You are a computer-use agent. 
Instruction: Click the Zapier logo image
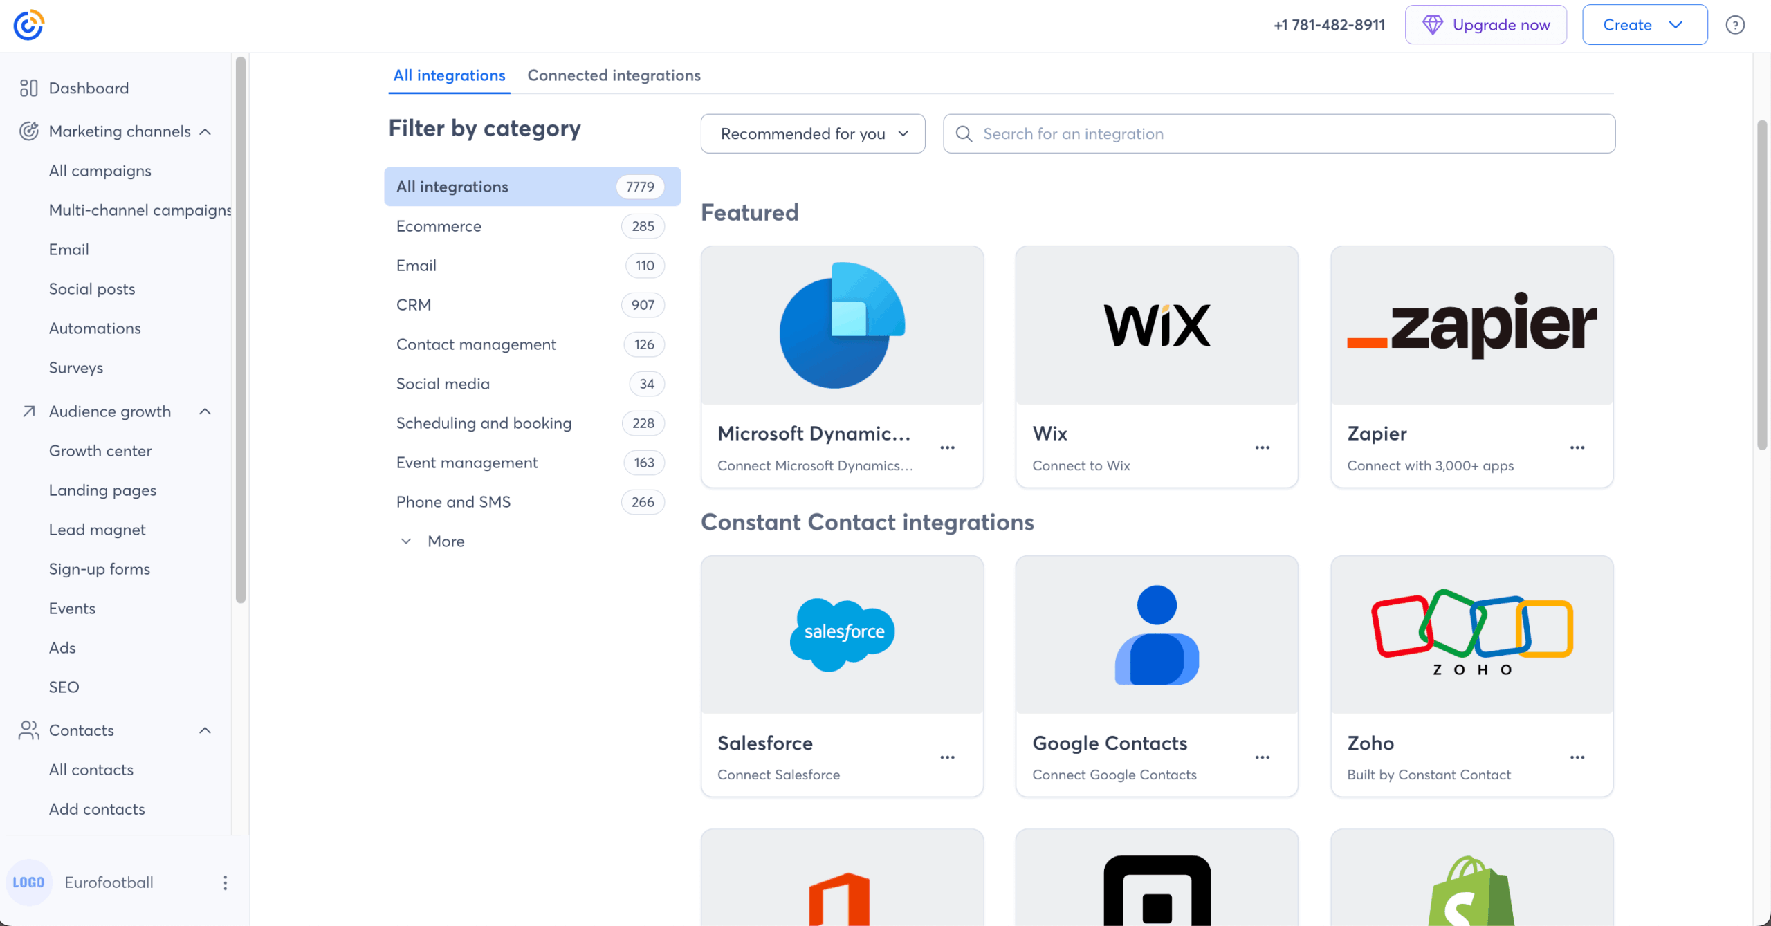pos(1472,325)
